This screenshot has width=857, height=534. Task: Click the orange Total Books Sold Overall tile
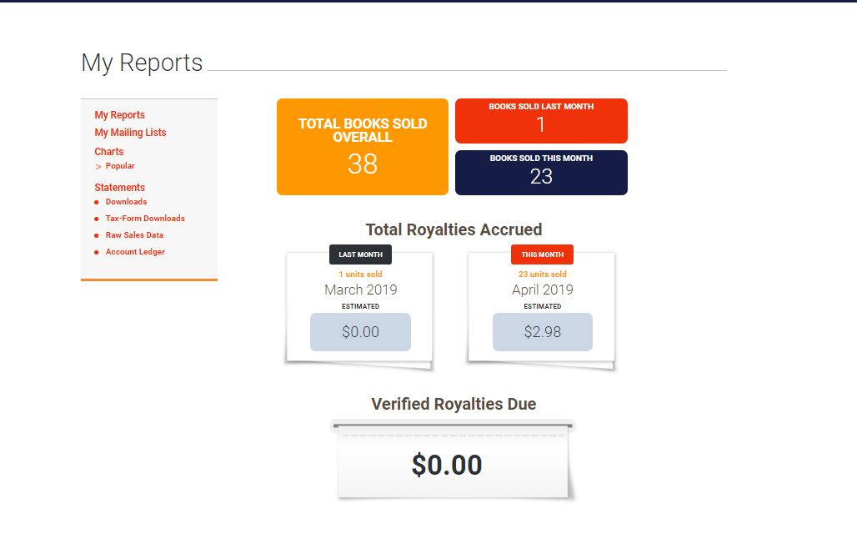click(x=362, y=147)
